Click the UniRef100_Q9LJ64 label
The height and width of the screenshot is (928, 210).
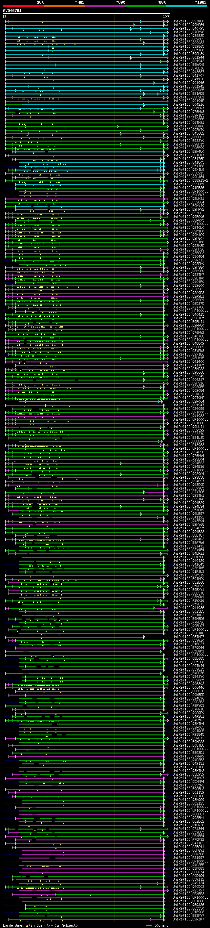[x=188, y=177]
